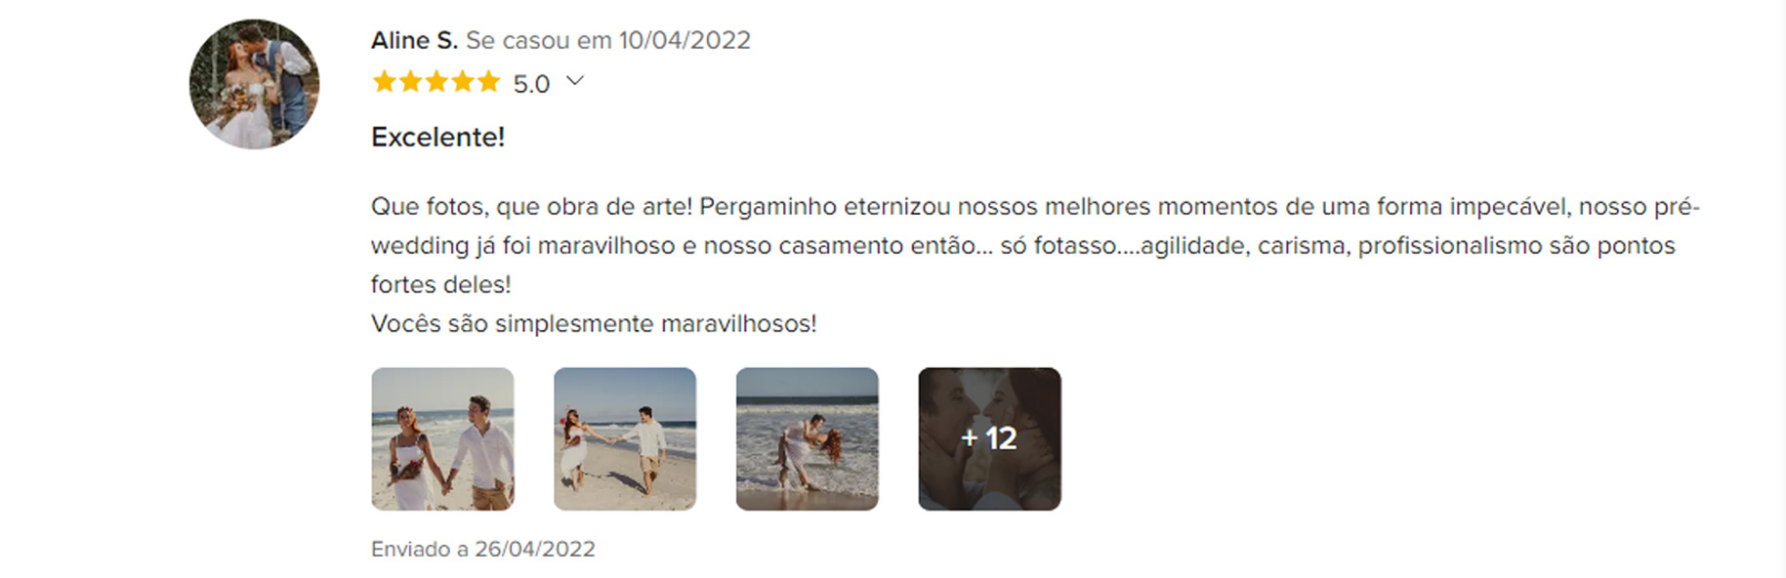
Task: Click the fifth gold rating star
Action: pos(489,82)
